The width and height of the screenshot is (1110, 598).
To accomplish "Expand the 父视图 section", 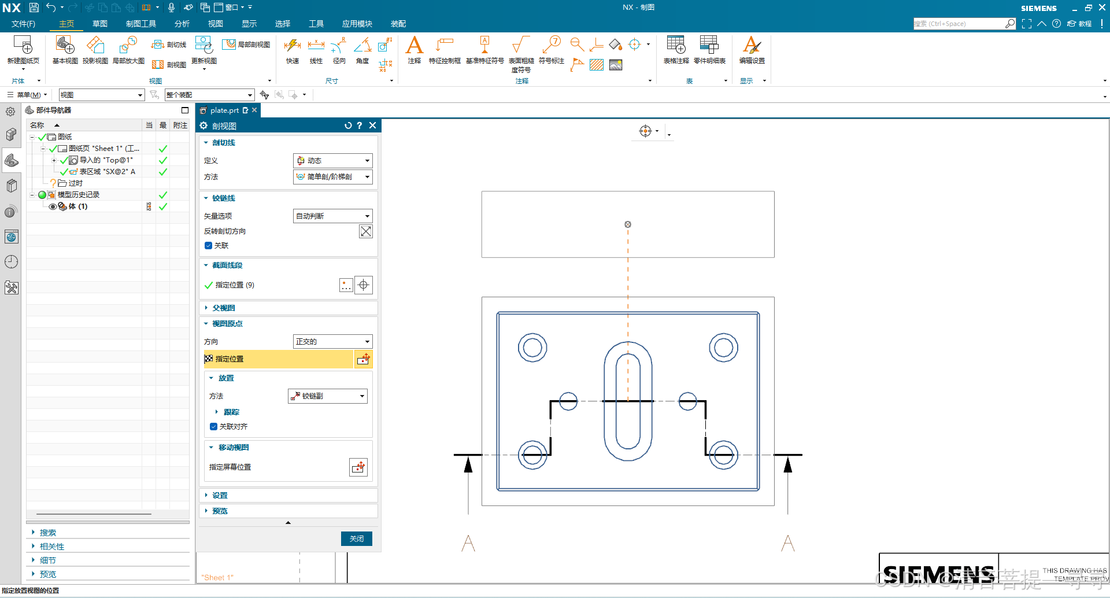I will 224,308.
